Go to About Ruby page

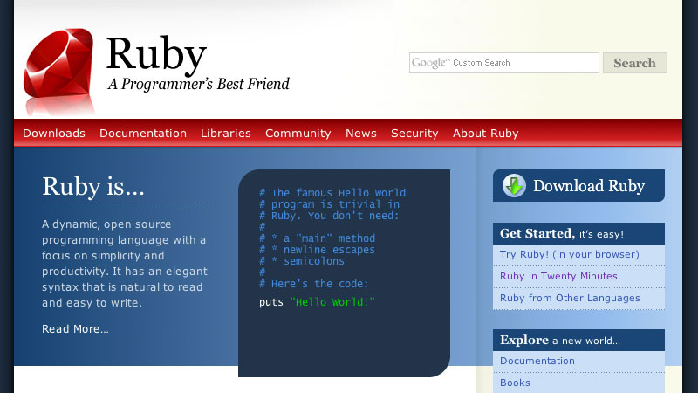[x=486, y=134]
